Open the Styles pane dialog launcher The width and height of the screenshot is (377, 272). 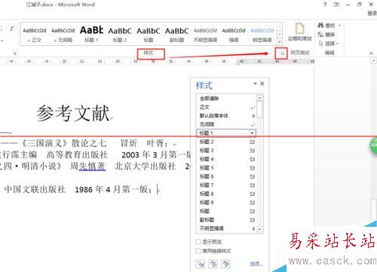(x=282, y=53)
